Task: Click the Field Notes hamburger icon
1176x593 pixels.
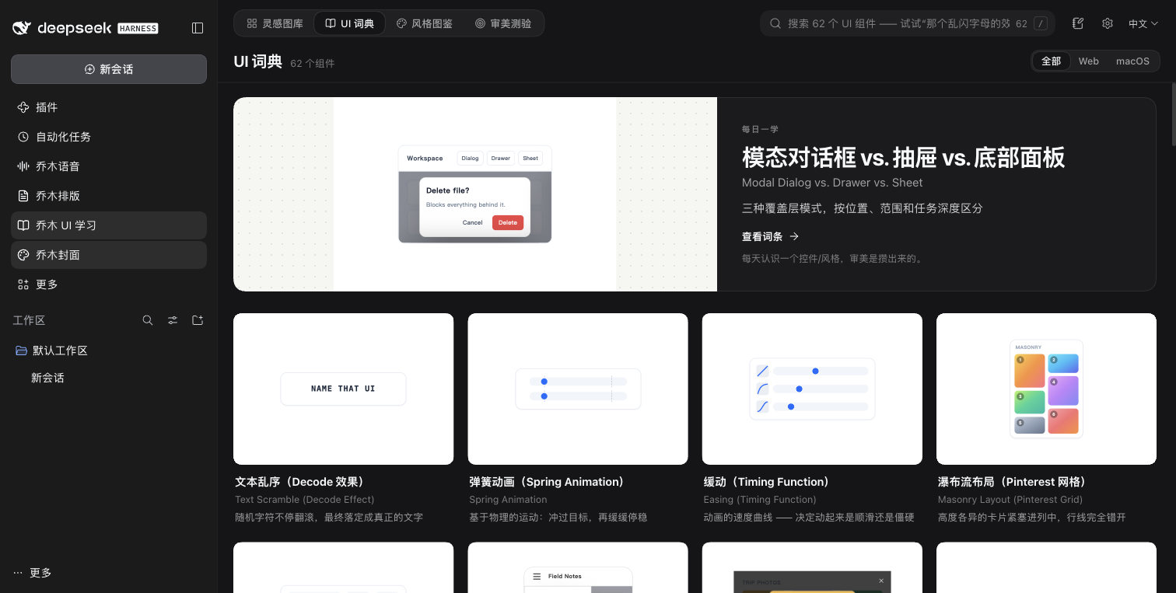Action: (537, 577)
